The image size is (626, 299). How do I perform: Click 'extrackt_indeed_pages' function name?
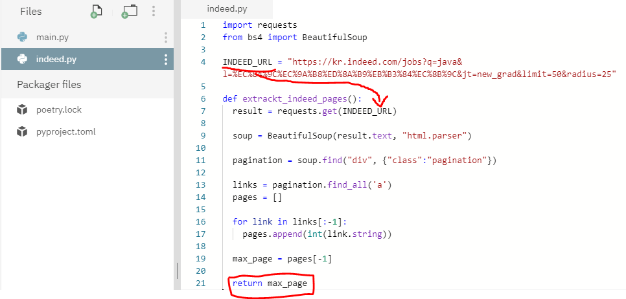(295, 99)
